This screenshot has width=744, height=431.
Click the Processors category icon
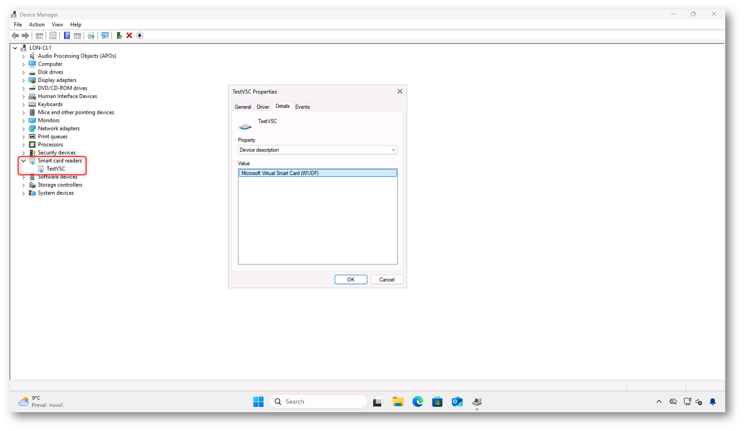tap(32, 144)
